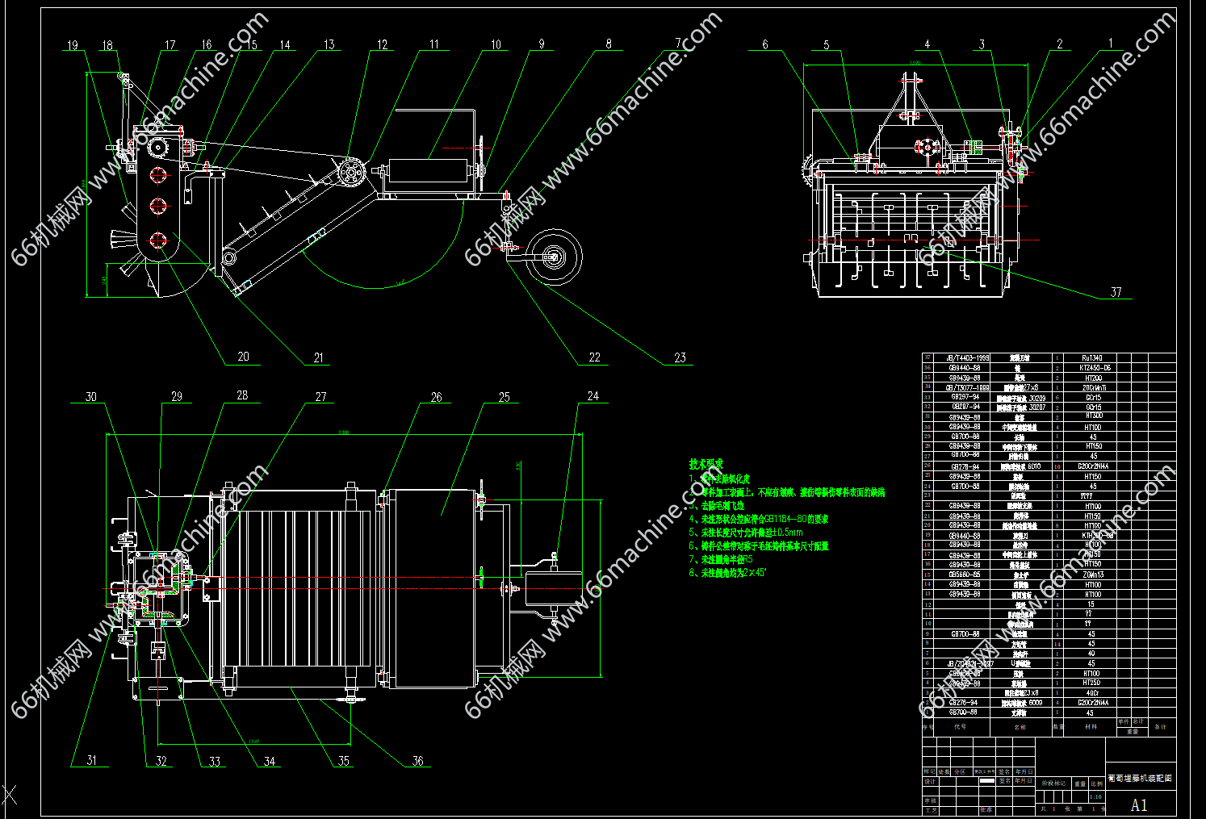Viewport: 1206px width, 819px height.
Task: Click part balloon number 1
Action: [x=1110, y=44]
